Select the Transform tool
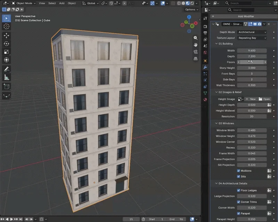 click(6, 60)
